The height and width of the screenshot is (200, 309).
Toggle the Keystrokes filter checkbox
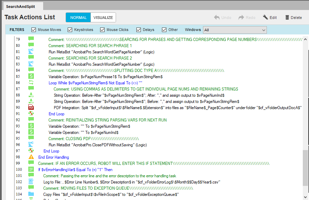click(x=70, y=30)
